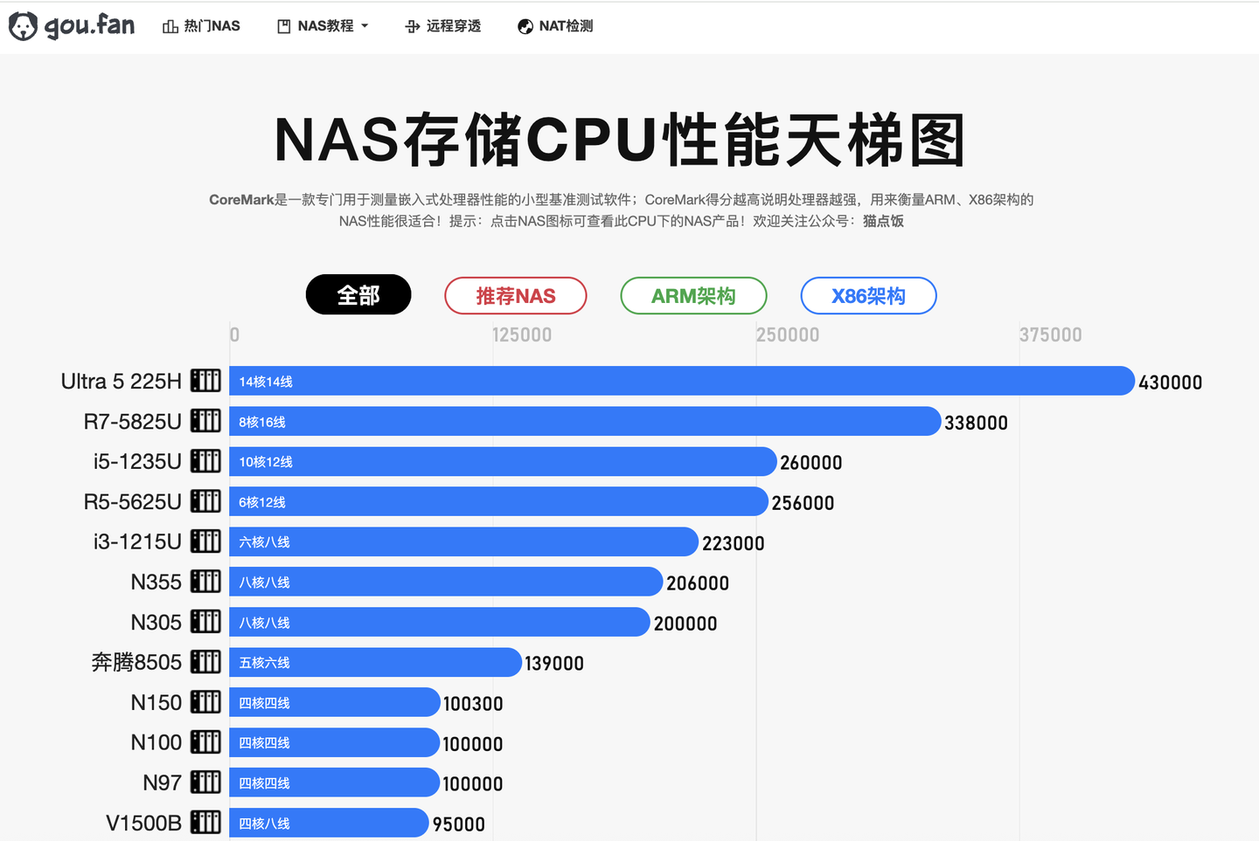
Task: Click the NAS icon beside V1500B
Action: click(x=205, y=823)
